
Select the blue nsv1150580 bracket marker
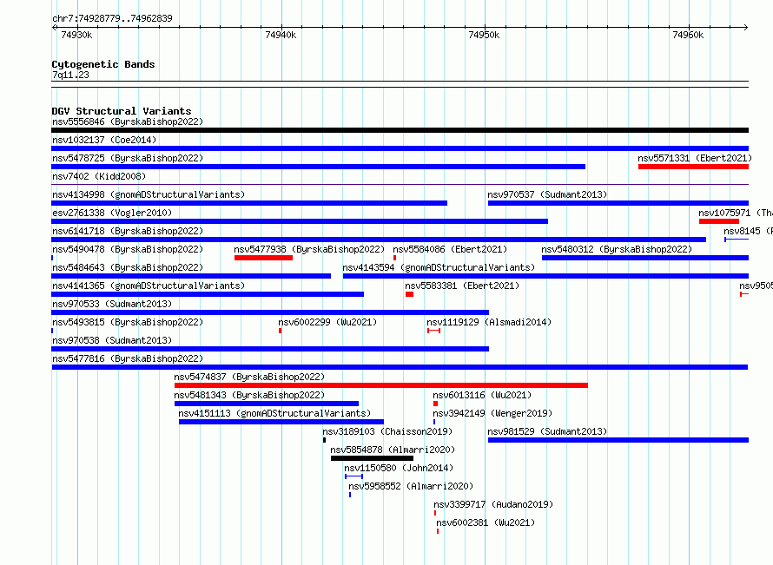[354, 476]
